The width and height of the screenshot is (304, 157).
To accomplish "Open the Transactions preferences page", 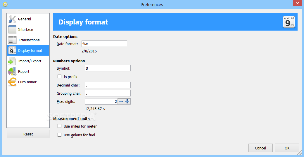I will (28, 40).
